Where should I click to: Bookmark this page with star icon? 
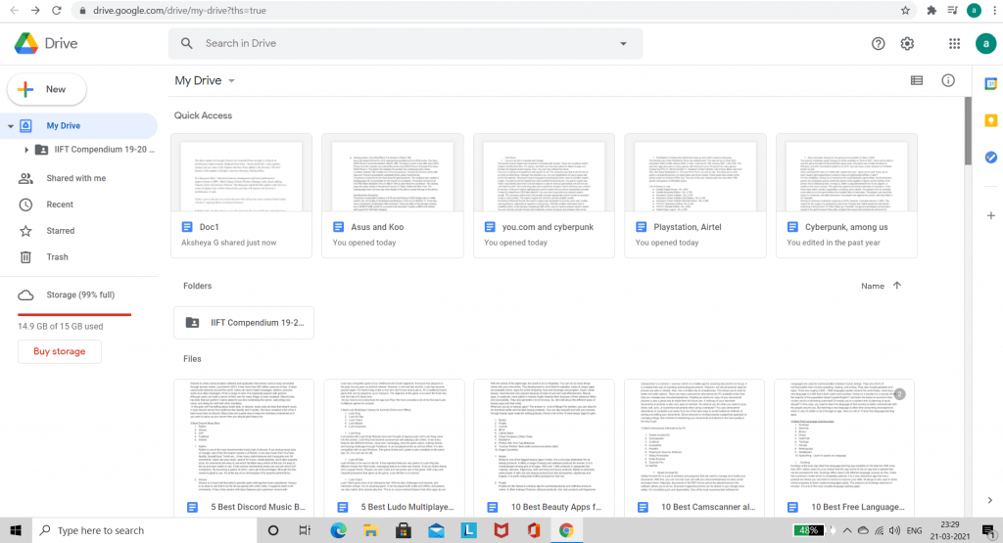pyautogui.click(x=905, y=10)
